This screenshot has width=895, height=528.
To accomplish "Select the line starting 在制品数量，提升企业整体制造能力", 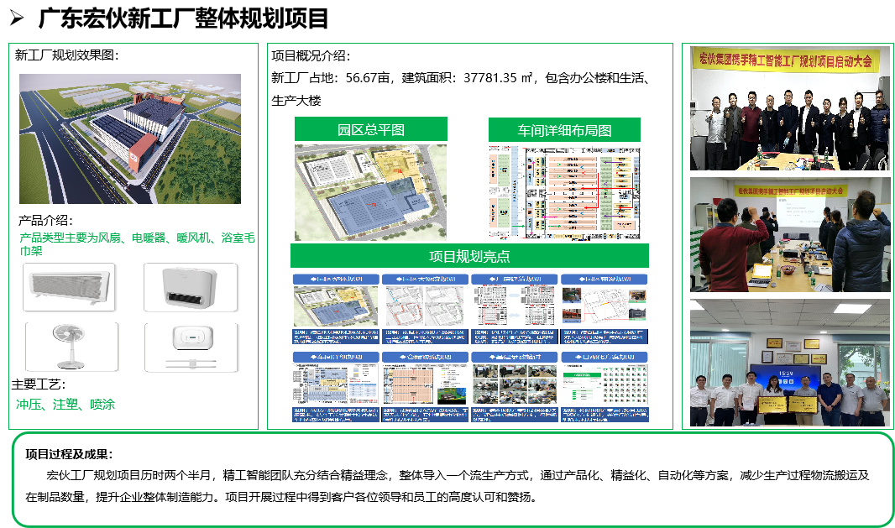I will coord(282,497).
